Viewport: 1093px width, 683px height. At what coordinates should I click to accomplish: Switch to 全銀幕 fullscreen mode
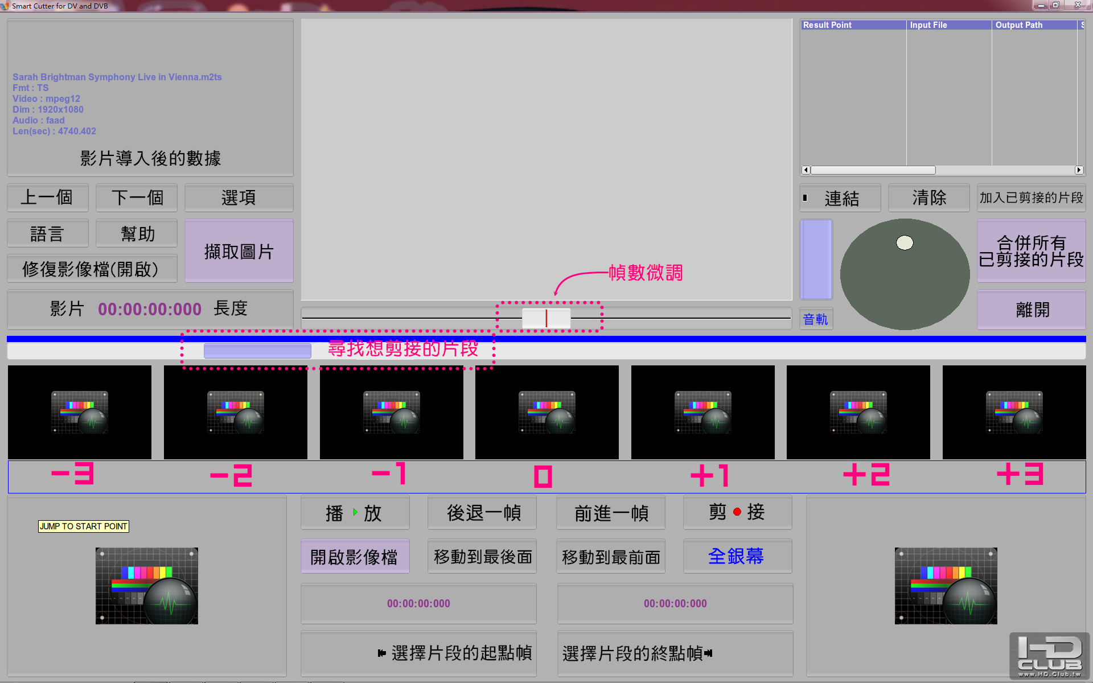[737, 556]
